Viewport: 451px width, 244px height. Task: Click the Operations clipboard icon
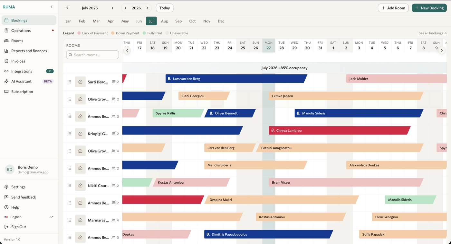[6, 30]
